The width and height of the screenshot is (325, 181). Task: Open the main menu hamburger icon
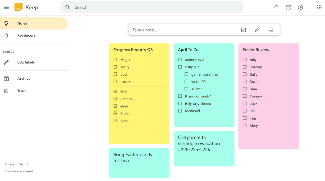(6, 8)
